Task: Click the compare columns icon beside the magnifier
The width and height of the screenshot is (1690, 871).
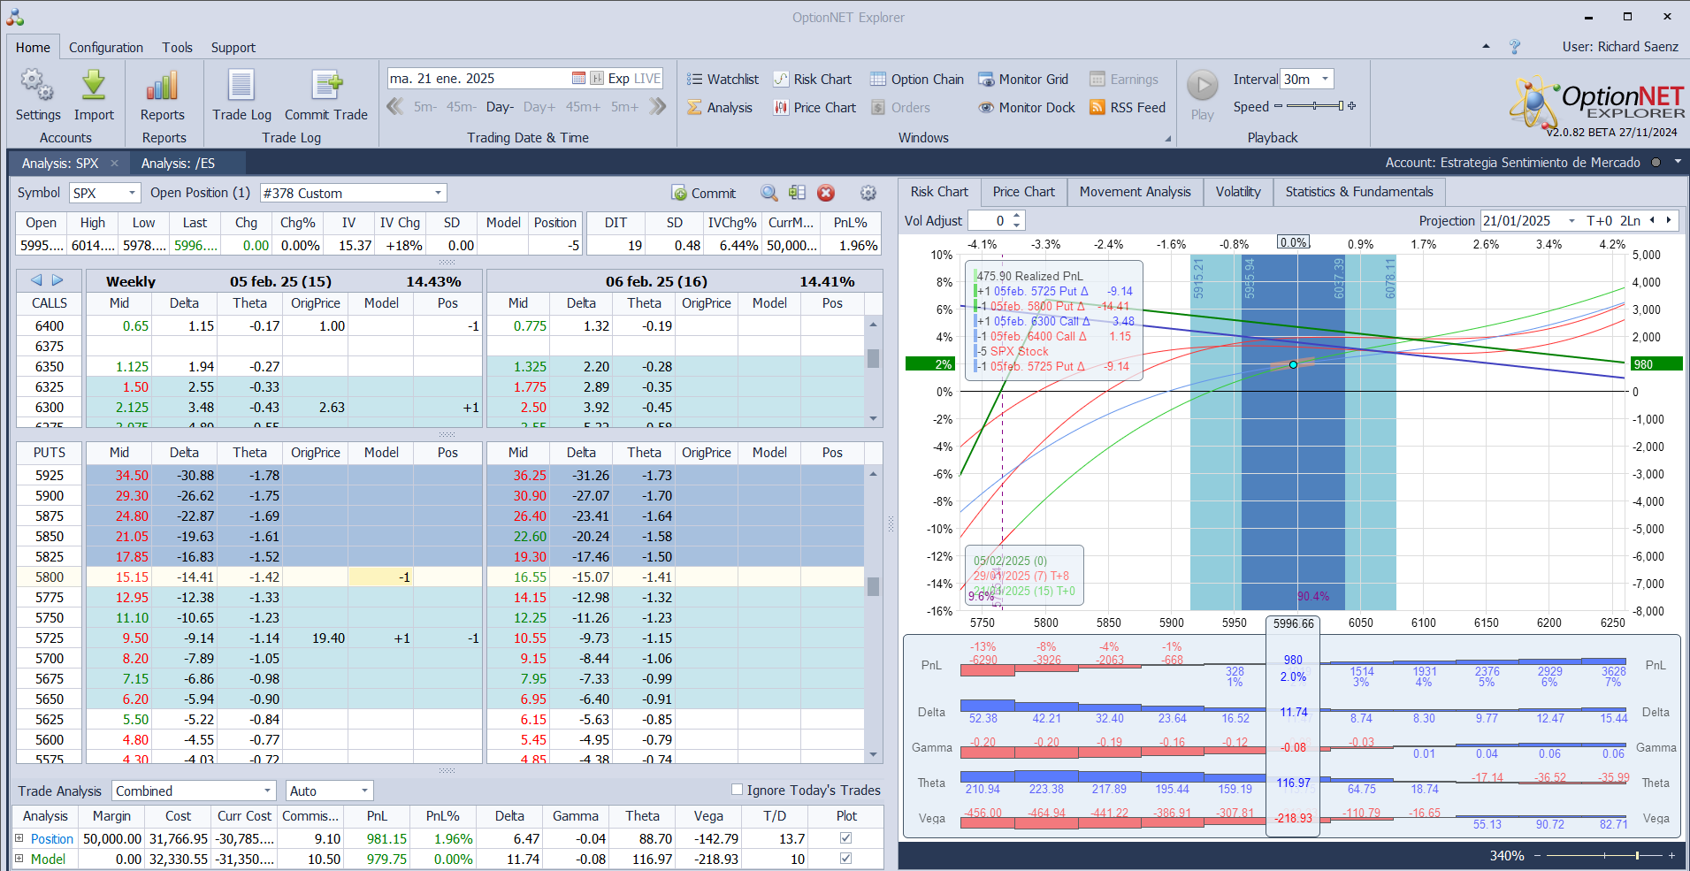Action: (x=797, y=193)
